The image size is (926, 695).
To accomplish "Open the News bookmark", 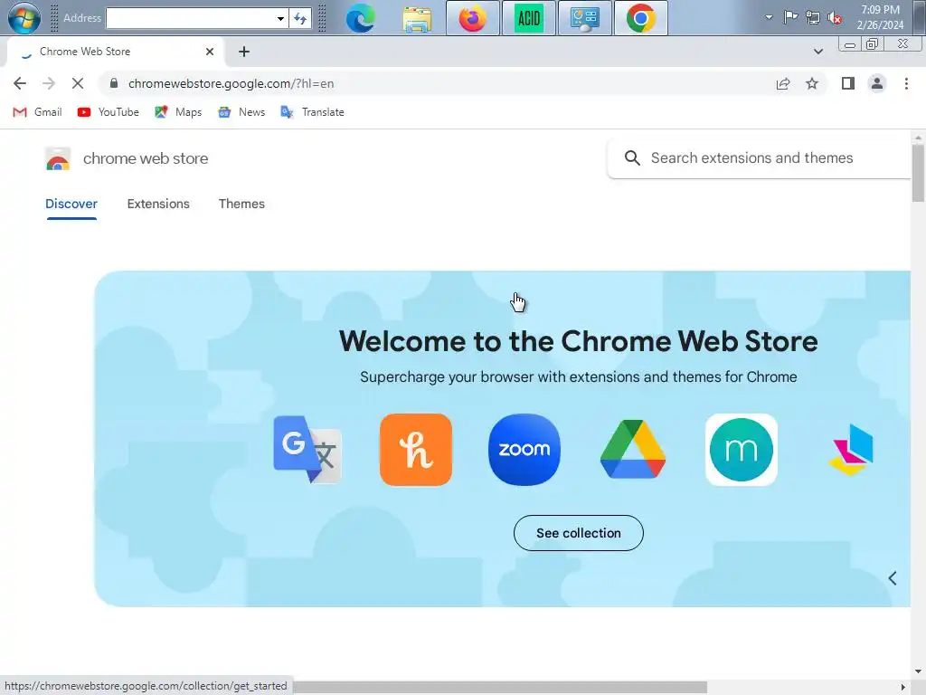I will [x=241, y=112].
